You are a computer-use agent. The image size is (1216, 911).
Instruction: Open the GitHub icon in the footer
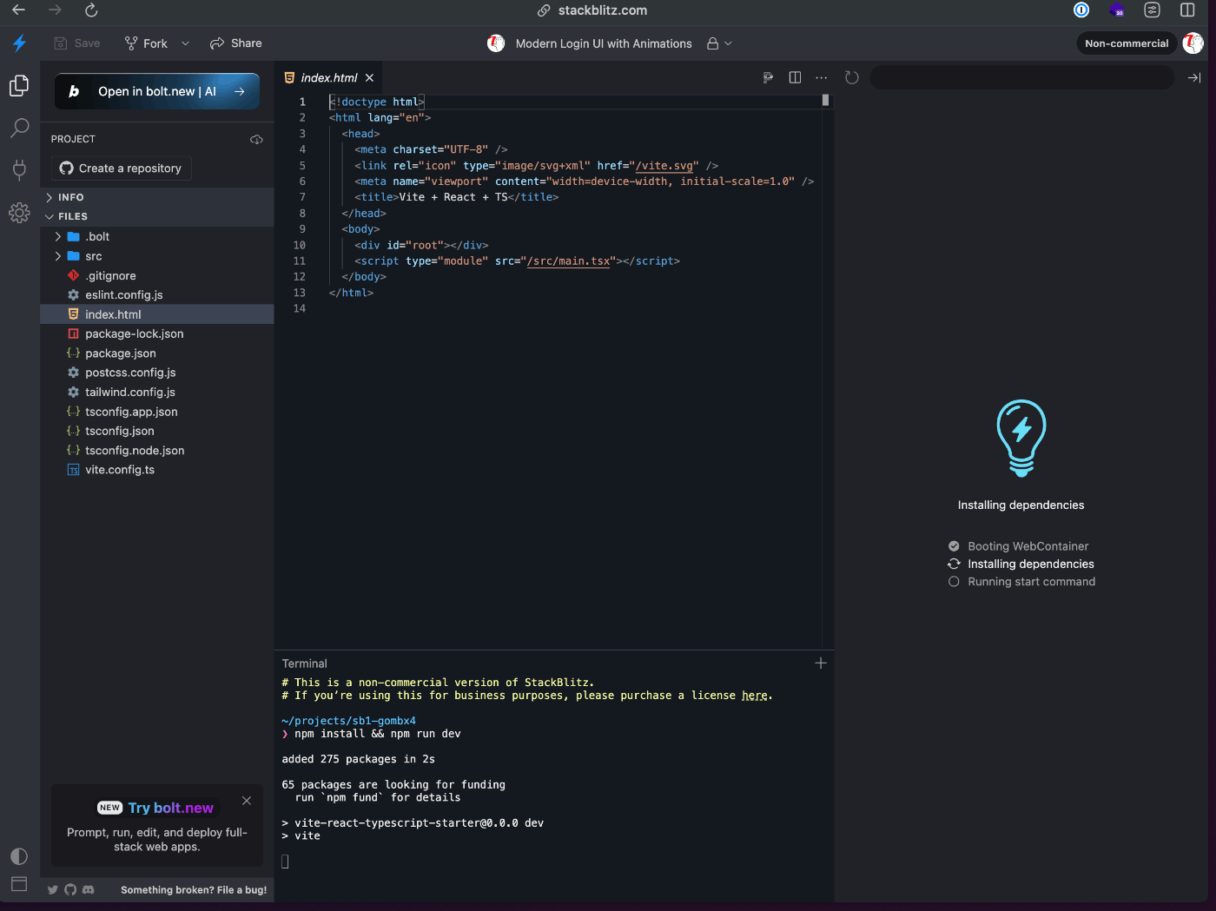[70, 889]
